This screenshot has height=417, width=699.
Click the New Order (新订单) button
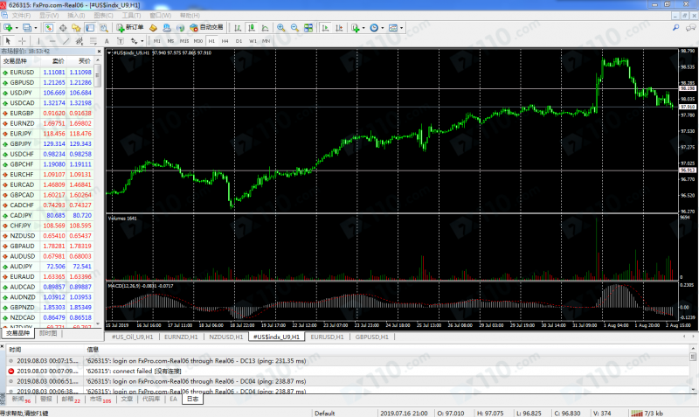(x=130, y=27)
